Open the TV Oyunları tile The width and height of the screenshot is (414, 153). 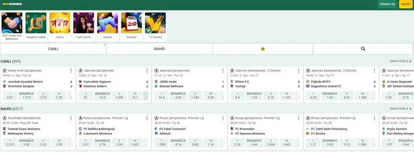pos(155,26)
